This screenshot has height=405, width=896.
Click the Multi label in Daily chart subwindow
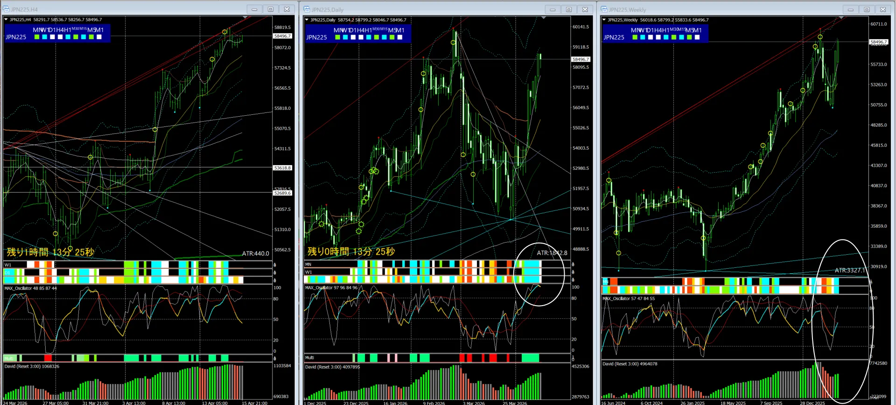(309, 358)
